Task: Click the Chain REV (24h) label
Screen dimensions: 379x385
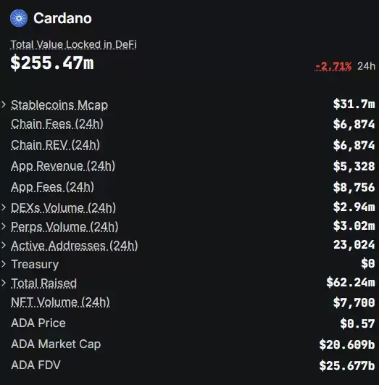Action: 56,145
